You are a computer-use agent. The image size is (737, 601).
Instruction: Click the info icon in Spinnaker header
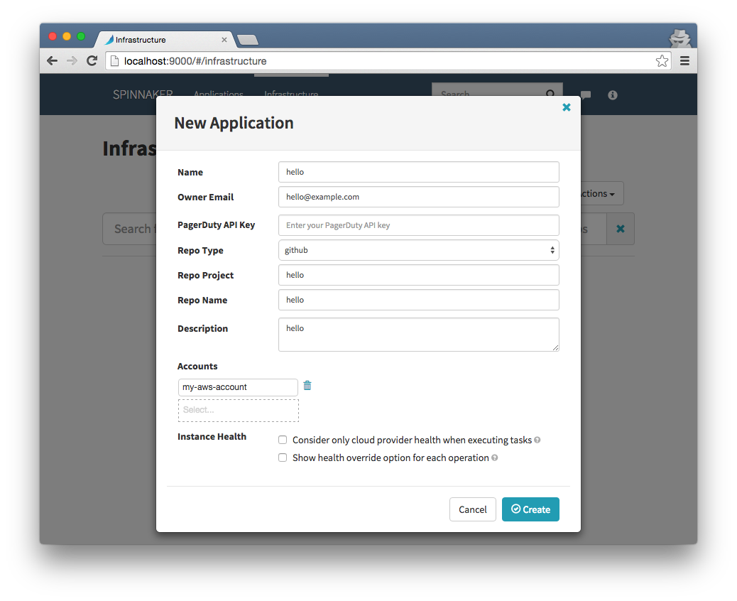[613, 95]
